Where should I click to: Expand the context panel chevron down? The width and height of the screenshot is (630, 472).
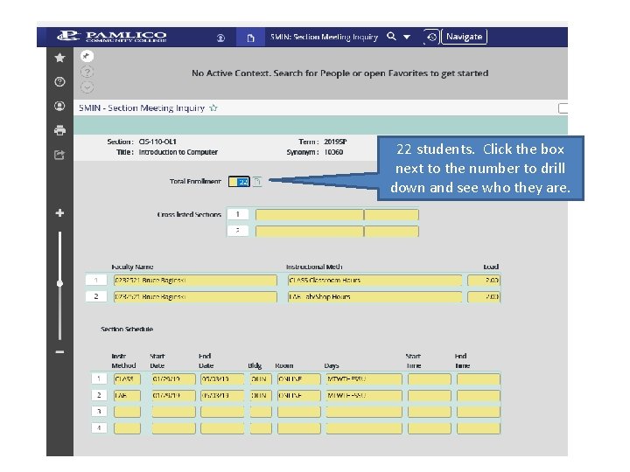[x=87, y=87]
